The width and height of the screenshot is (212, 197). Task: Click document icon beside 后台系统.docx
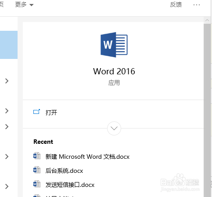coord(37,170)
